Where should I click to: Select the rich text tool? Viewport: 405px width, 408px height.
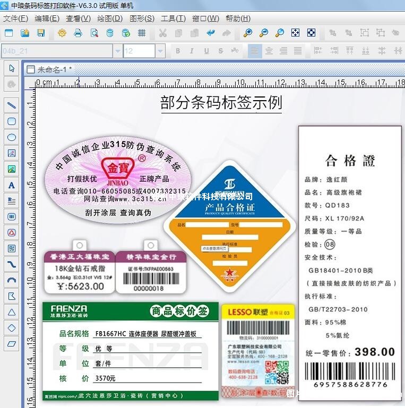[12, 201]
